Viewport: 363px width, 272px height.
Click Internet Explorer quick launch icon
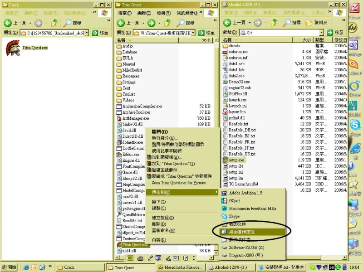26,267
